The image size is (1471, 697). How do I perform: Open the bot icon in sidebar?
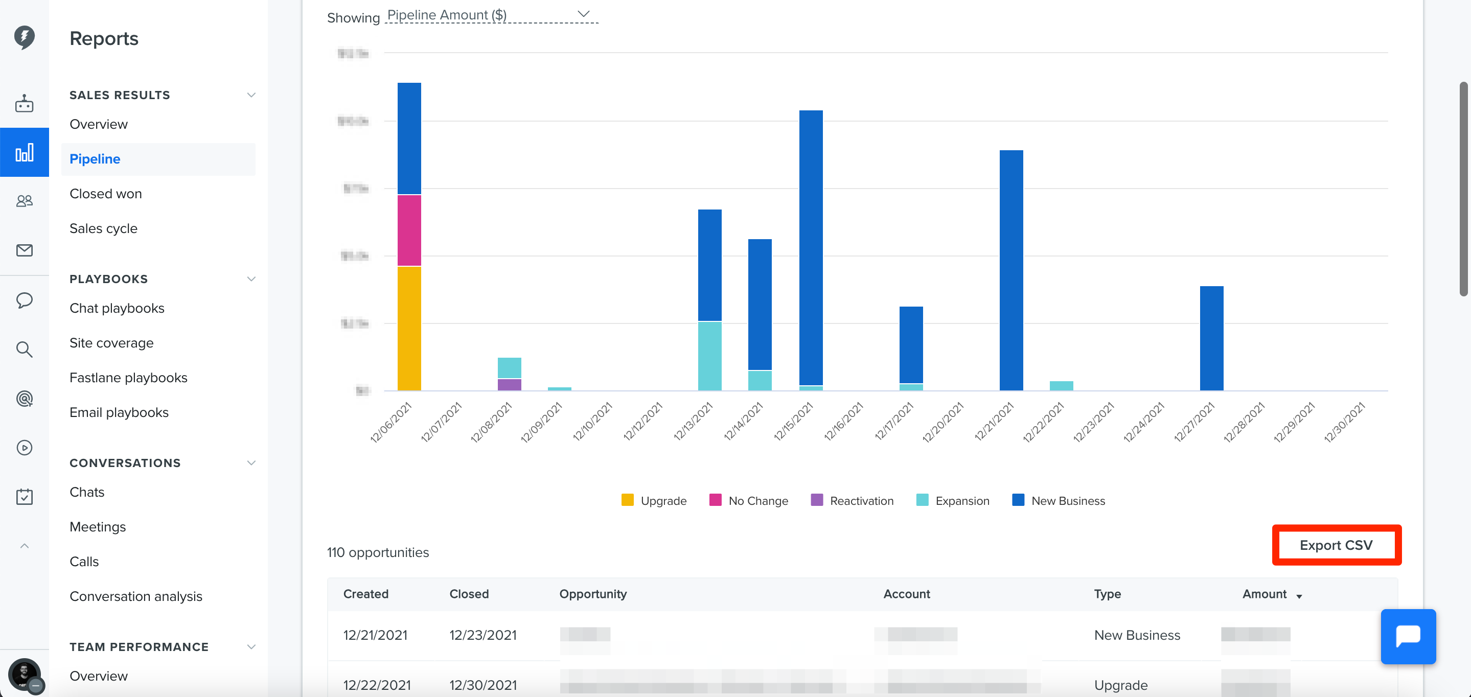(24, 103)
